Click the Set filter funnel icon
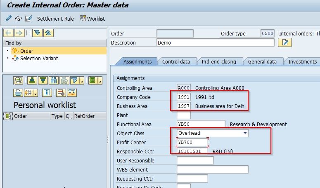Viewport: 320px width, 188px height. [75, 80]
